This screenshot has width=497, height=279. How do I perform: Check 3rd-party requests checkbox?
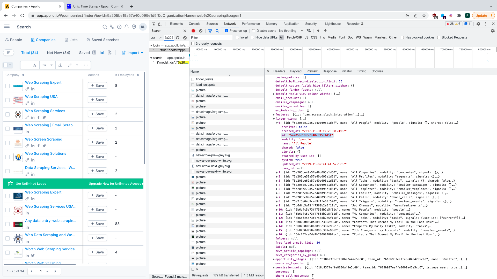click(x=193, y=44)
